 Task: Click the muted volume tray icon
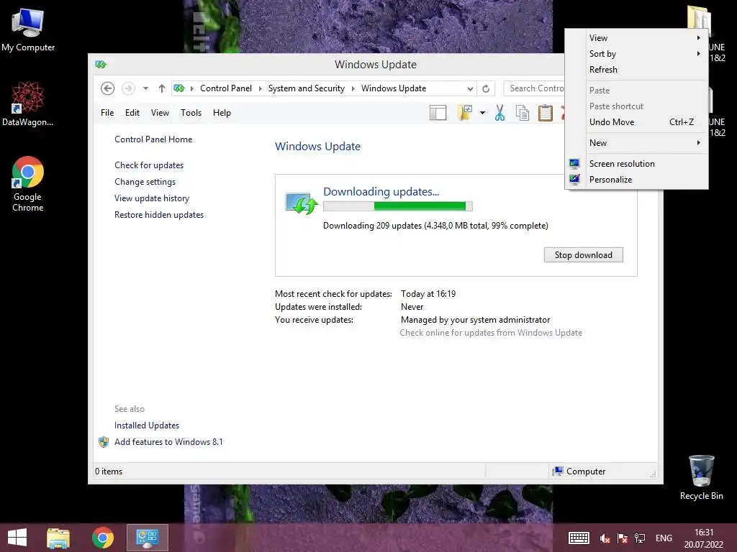(605, 538)
